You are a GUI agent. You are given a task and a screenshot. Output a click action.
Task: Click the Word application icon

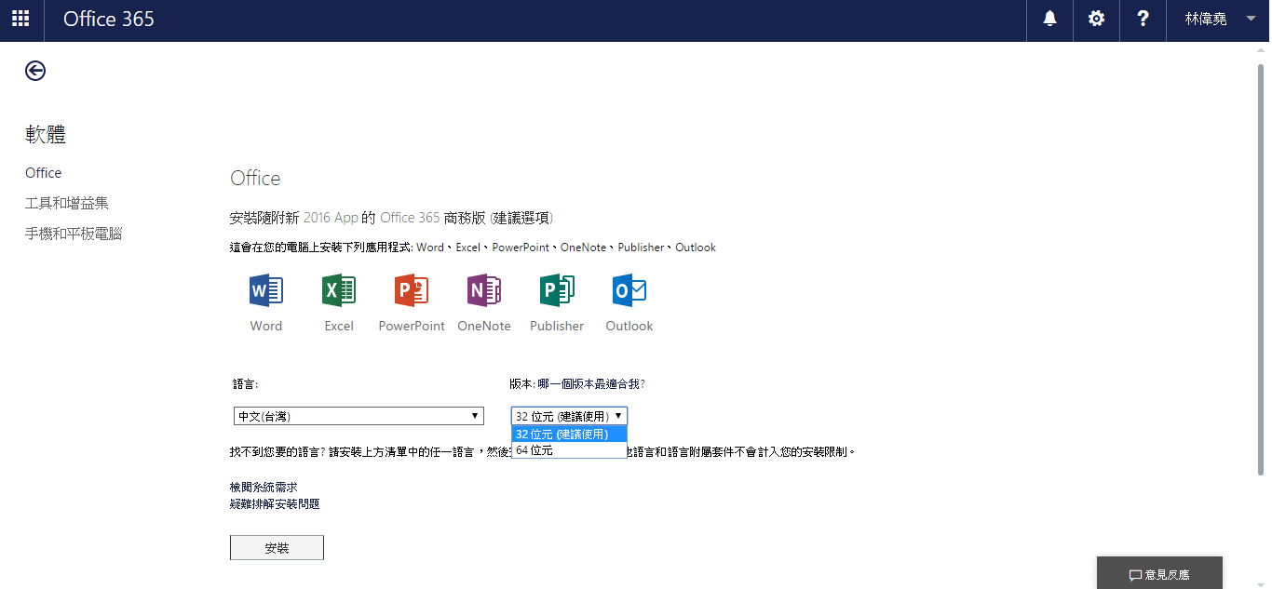tap(266, 291)
